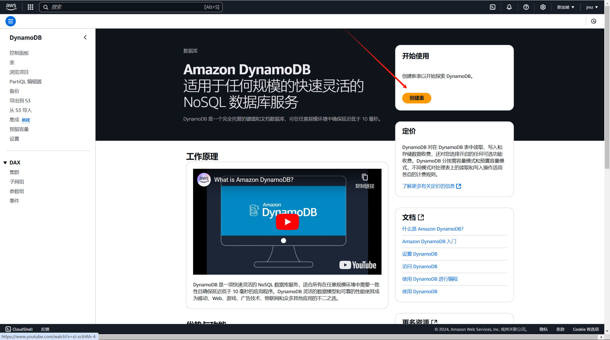Click 反馈 in the footer
Viewport: 610px width, 340px height.
(x=45, y=329)
